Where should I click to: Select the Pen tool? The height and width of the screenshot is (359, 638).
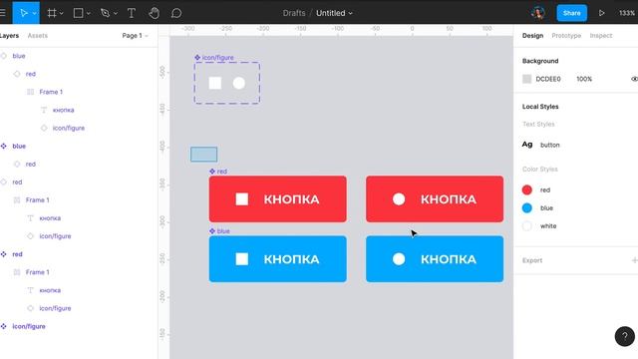tap(105, 13)
